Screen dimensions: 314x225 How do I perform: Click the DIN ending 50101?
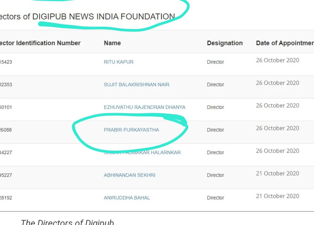pos(6,107)
